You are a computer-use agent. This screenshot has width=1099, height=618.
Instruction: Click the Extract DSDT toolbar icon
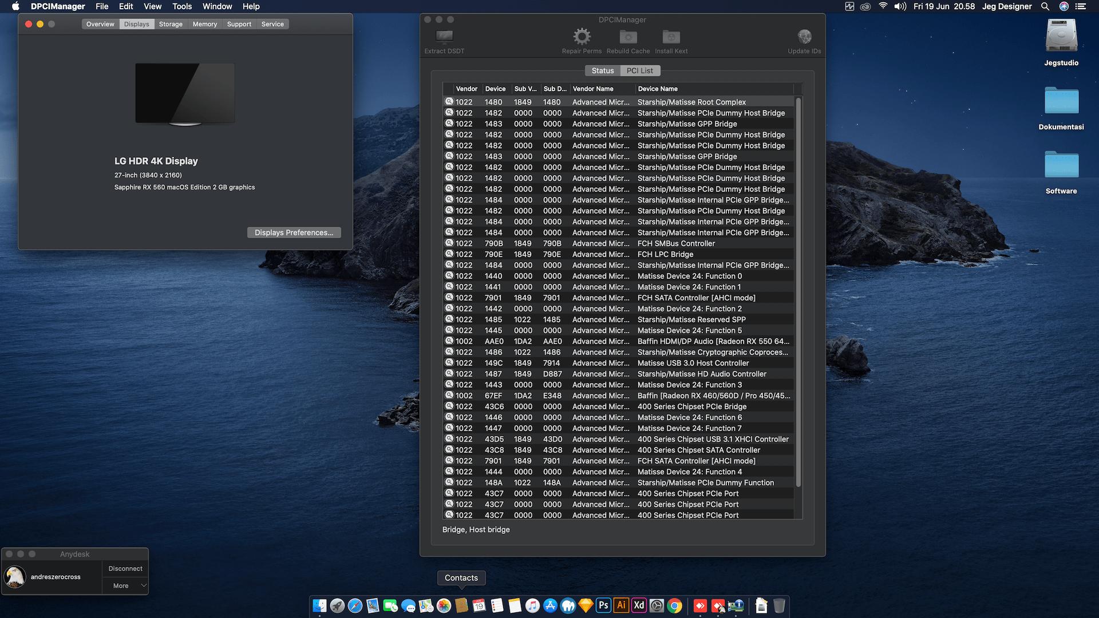click(x=444, y=37)
